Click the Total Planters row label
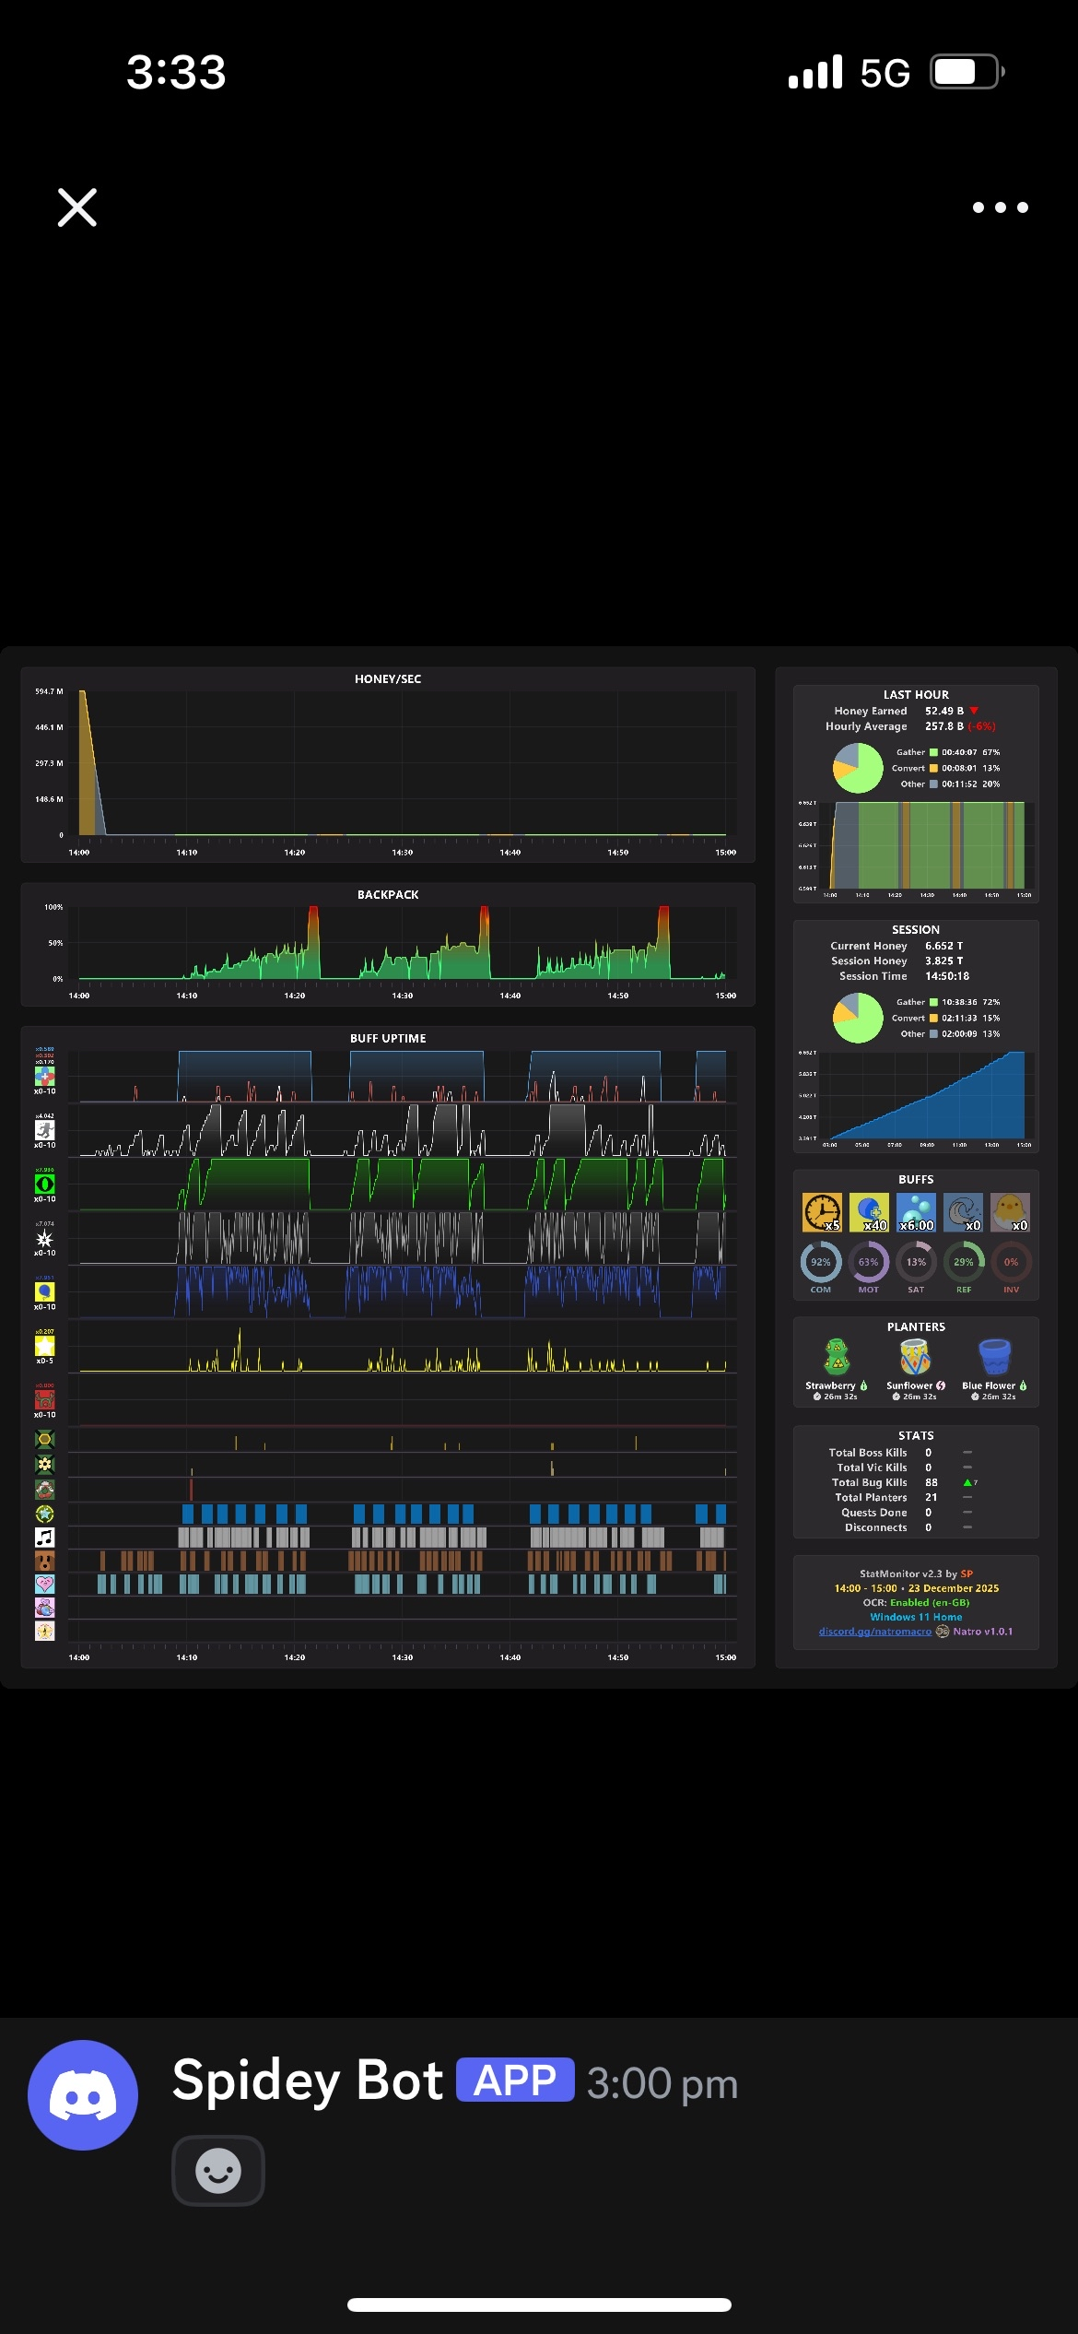This screenshot has height=2334, width=1078. [871, 1497]
